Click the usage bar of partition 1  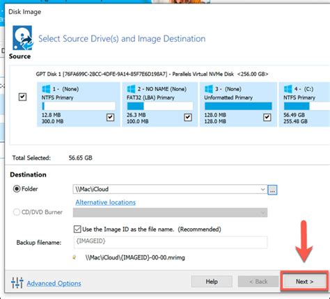pyautogui.click(x=79, y=106)
